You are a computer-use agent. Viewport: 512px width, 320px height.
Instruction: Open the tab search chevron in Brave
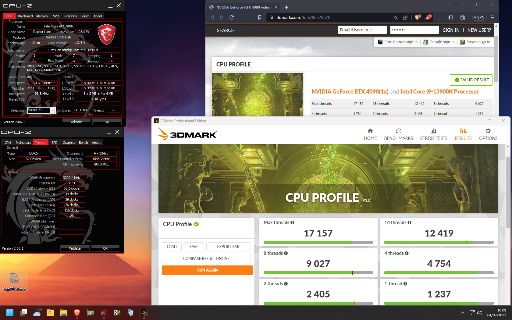tap(450, 5)
